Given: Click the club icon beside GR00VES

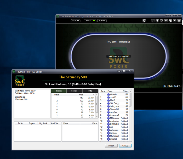Looking at the screenshot, I should pyautogui.click(x=108, y=124).
